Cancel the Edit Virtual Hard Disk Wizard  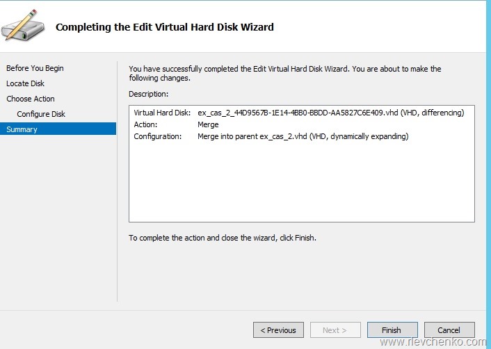click(449, 330)
